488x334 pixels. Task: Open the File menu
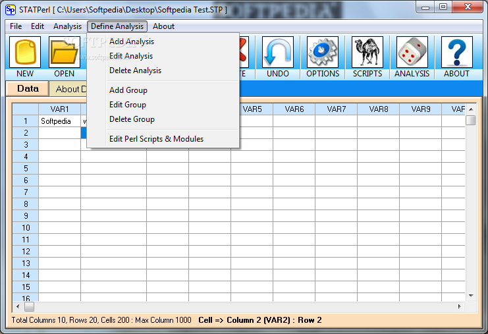pos(16,26)
